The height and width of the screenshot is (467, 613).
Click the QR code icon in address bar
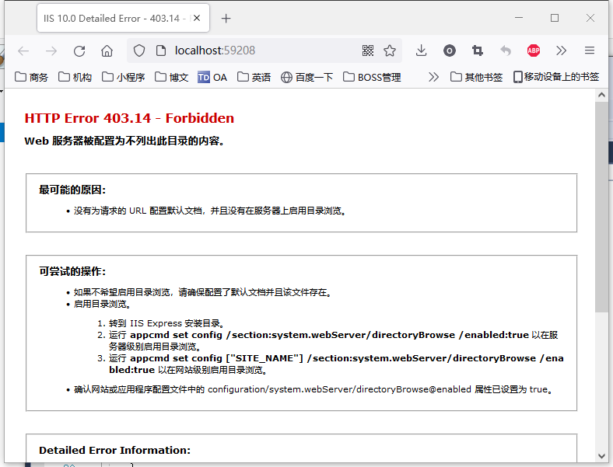[368, 51]
